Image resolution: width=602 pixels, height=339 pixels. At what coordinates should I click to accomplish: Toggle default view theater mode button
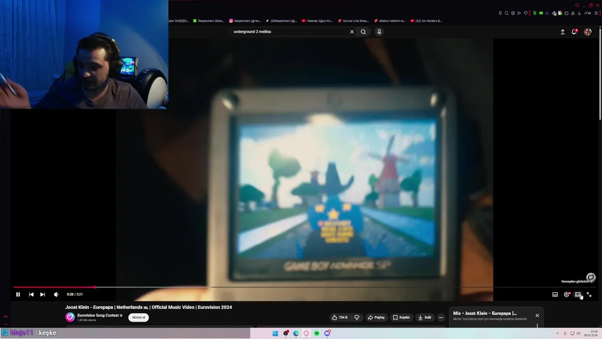click(578, 294)
